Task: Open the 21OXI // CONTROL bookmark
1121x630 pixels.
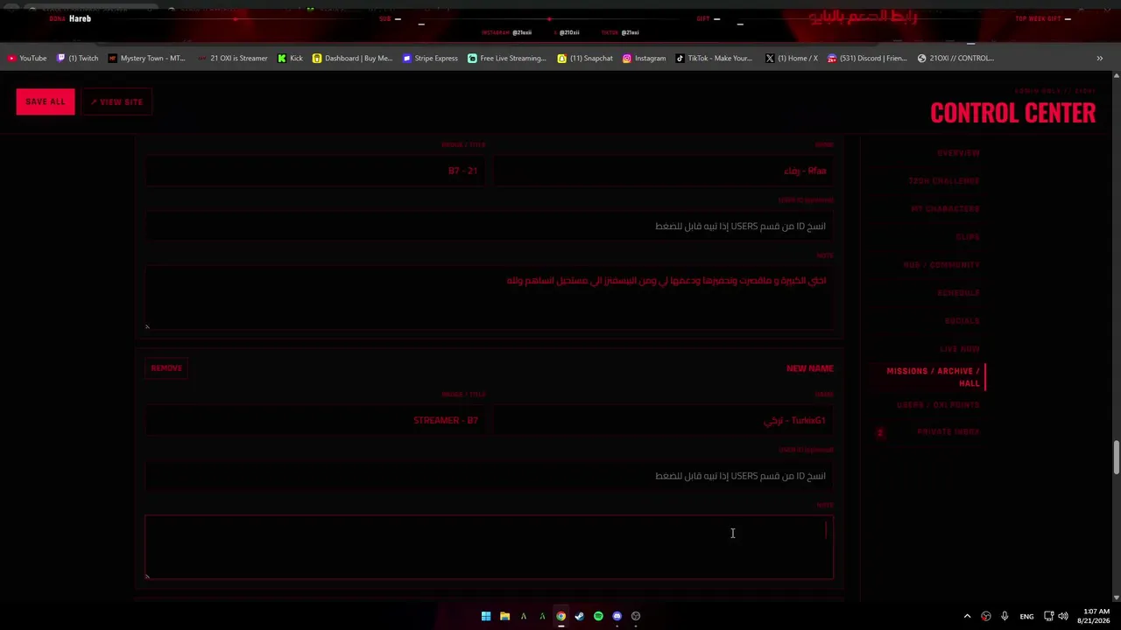Action: pos(955,59)
